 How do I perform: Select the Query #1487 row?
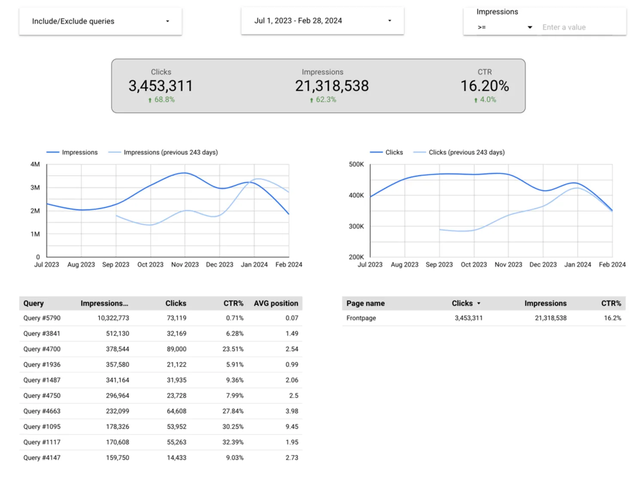[161, 380]
